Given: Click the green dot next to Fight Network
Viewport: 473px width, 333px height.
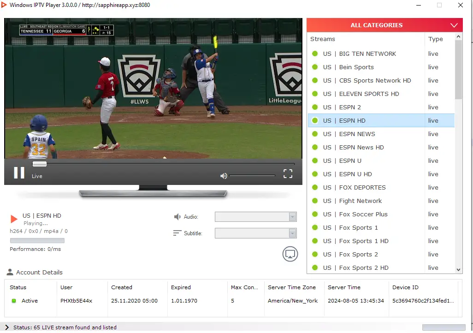Looking at the screenshot, I should click(315, 201).
